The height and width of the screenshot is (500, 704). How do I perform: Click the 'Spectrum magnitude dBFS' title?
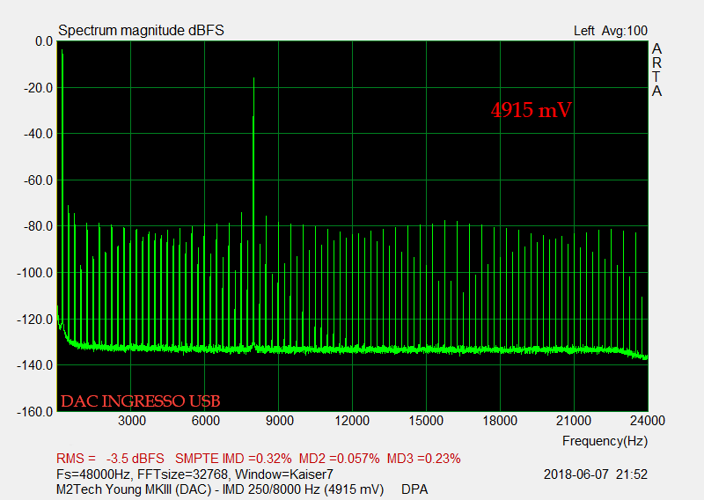tap(141, 31)
